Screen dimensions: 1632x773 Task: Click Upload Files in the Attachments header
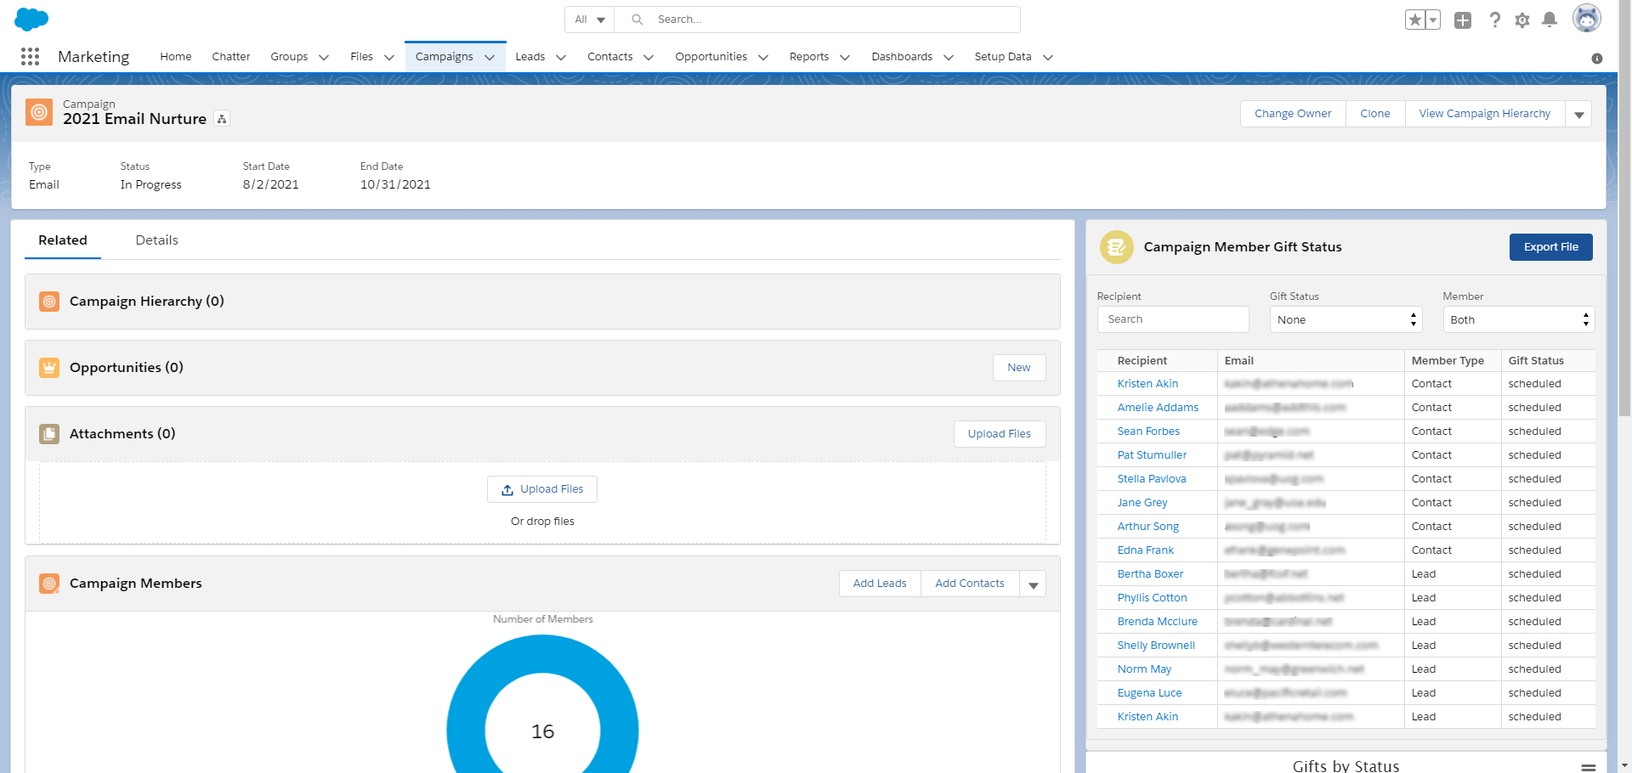click(x=1000, y=434)
